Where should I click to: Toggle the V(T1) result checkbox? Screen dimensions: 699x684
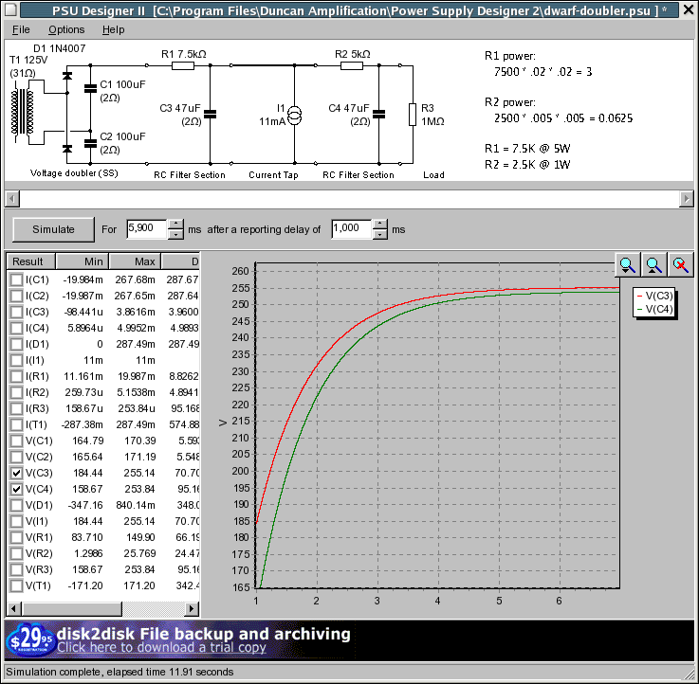click(16, 585)
